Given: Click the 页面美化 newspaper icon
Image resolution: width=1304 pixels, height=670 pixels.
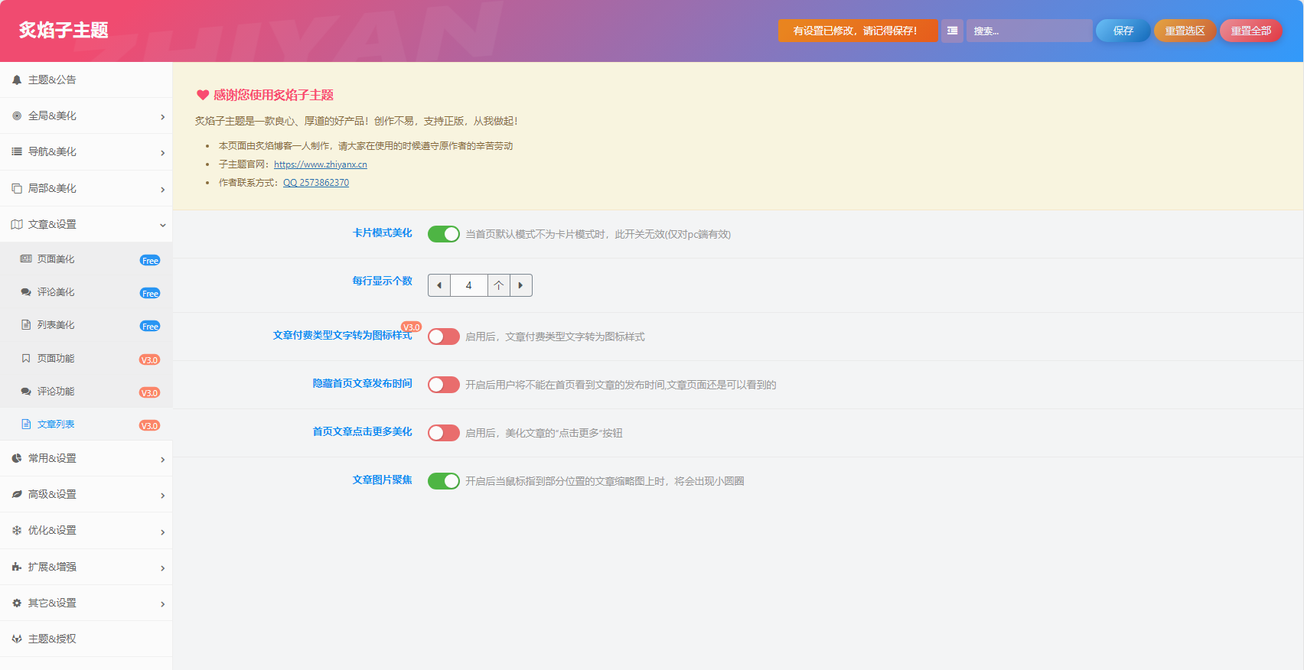Looking at the screenshot, I should 26,259.
